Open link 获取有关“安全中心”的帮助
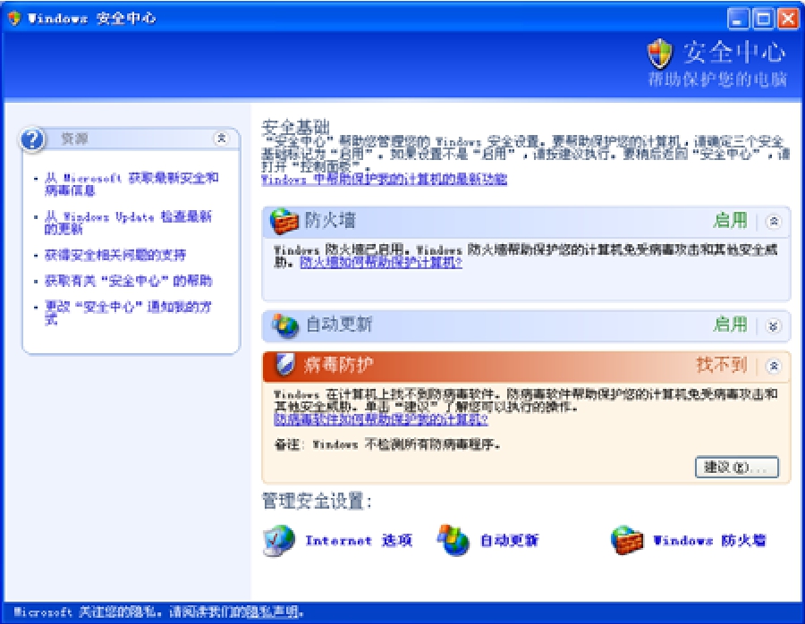 point(128,281)
